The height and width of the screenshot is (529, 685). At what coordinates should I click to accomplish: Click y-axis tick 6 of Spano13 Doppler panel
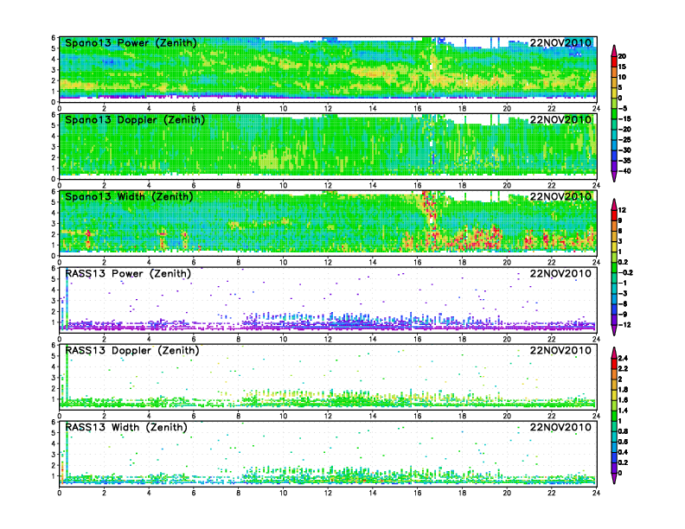point(54,114)
